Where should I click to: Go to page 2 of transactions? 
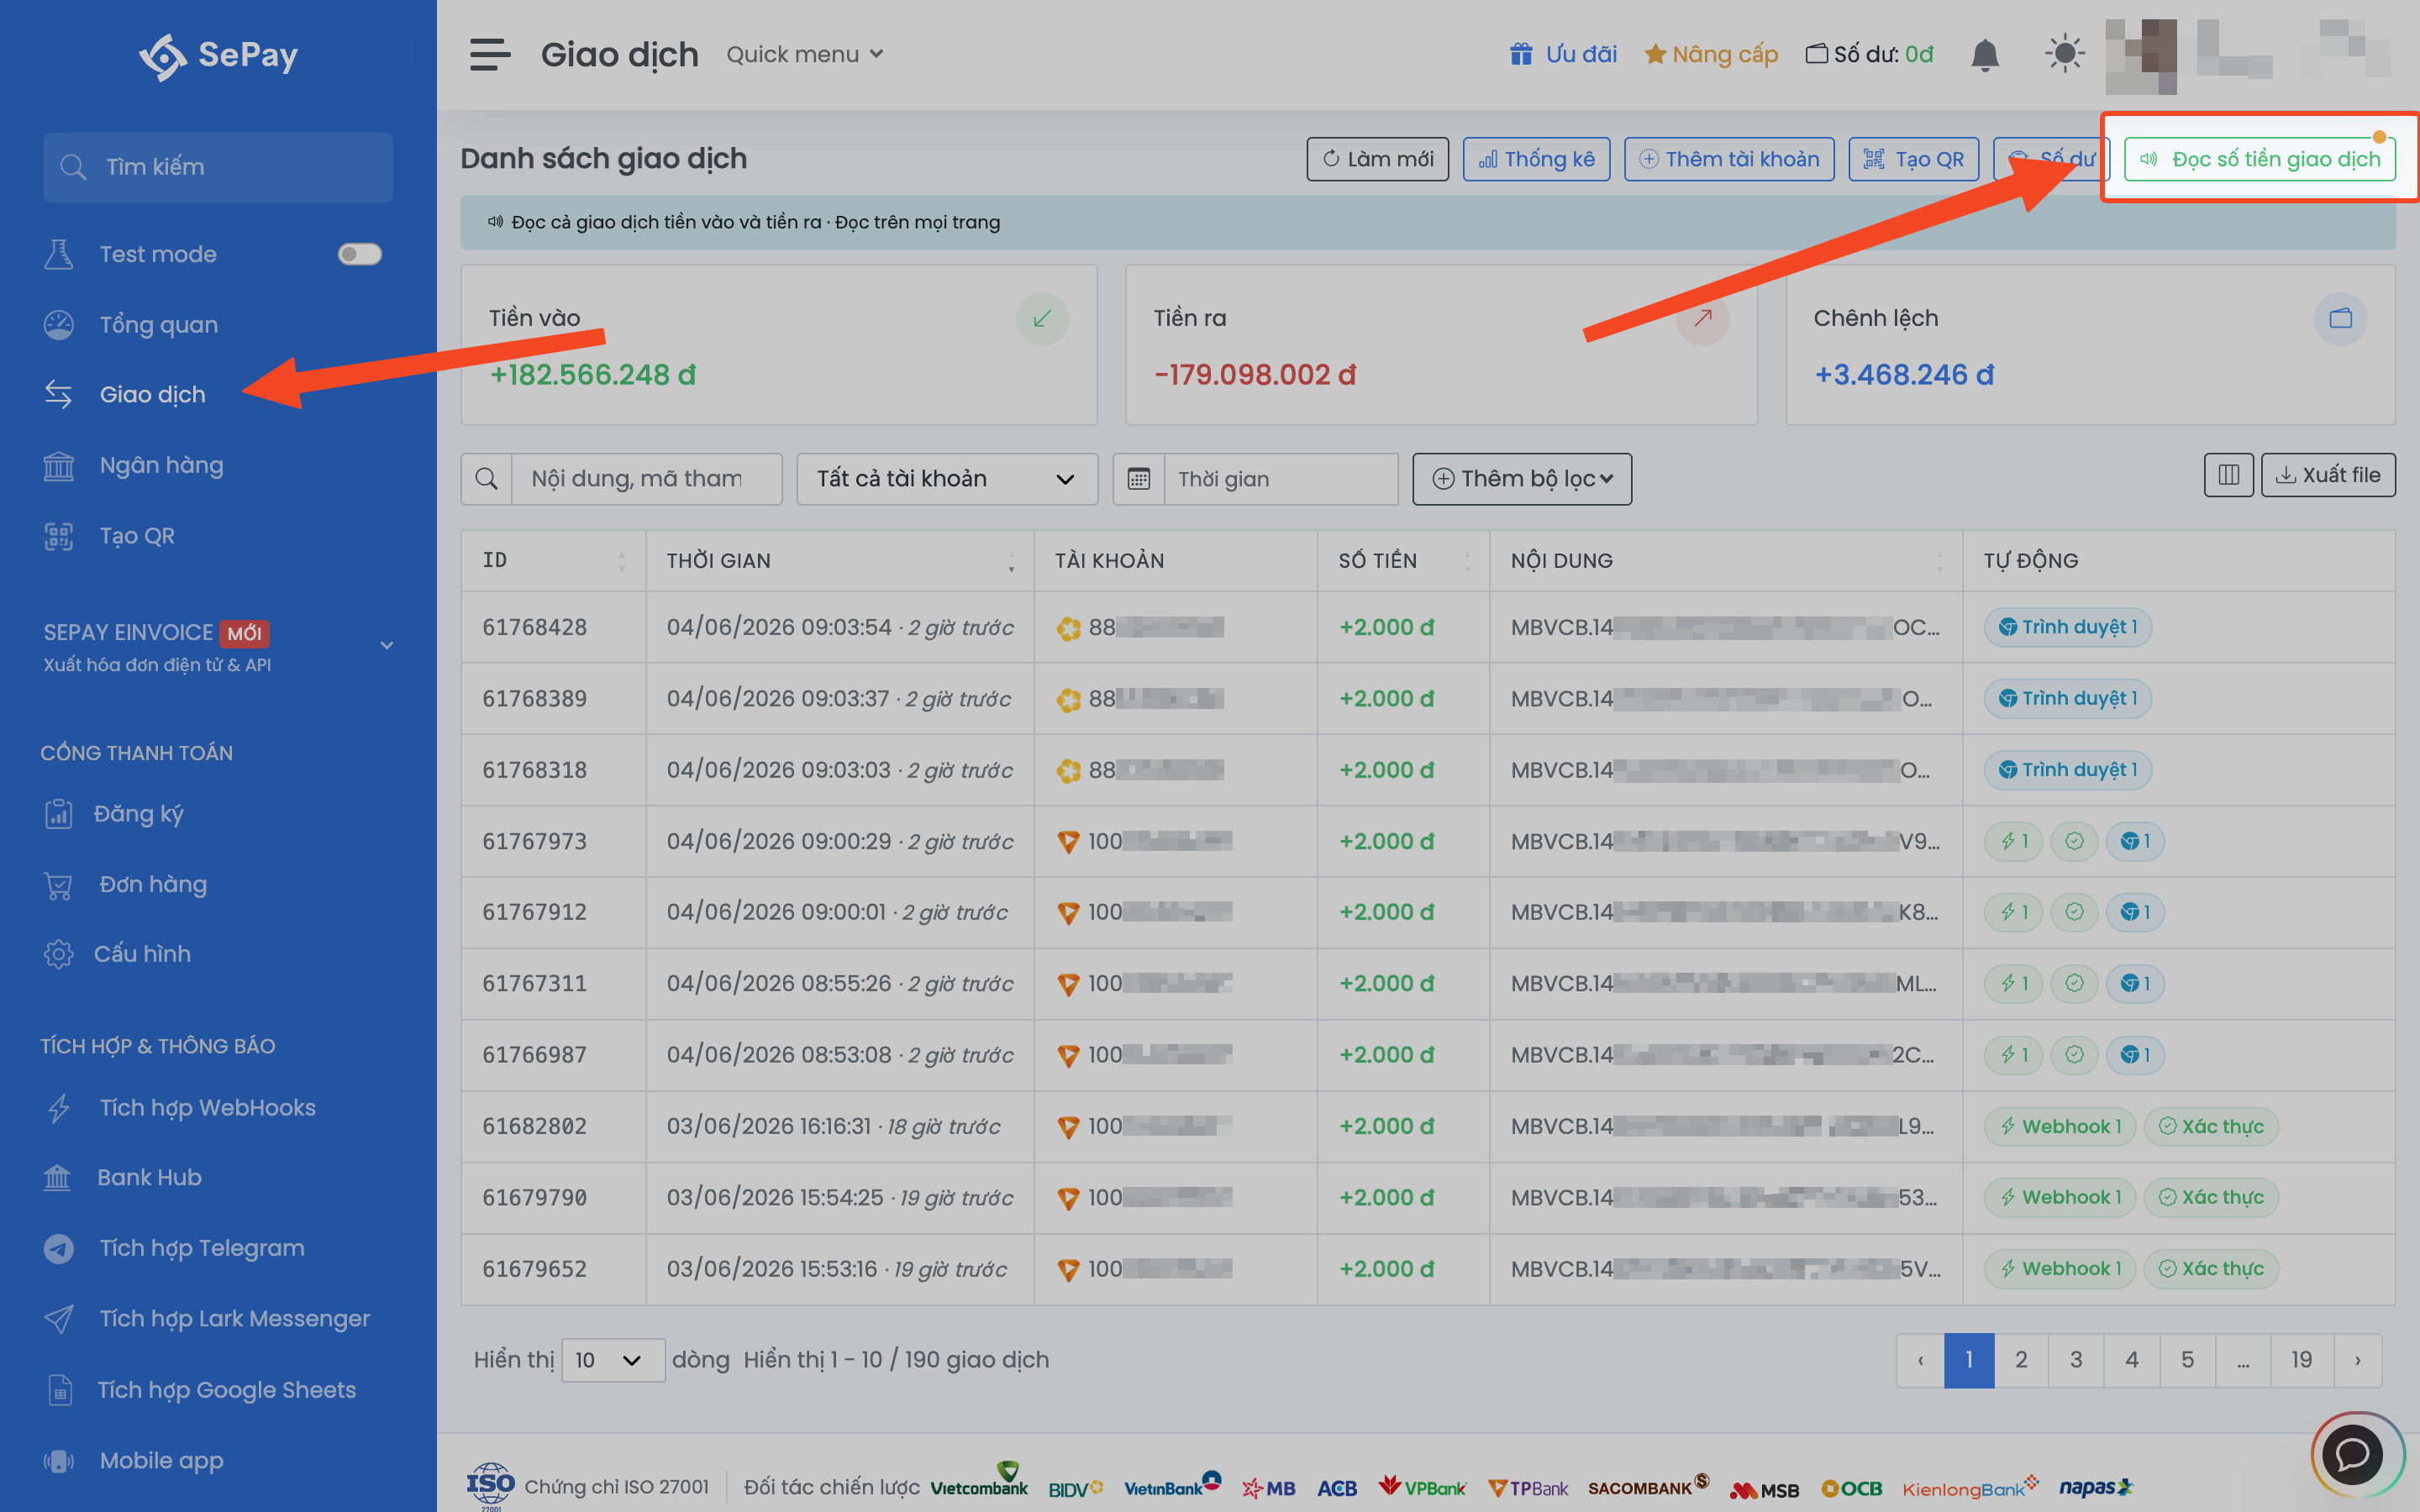2021,1360
